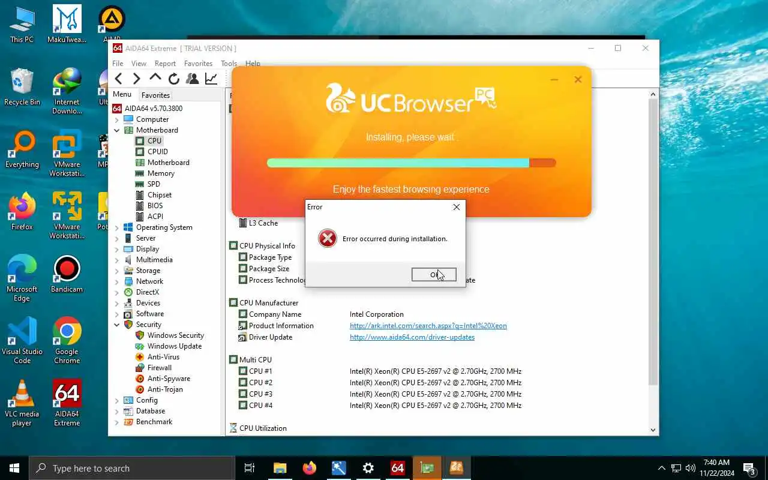Open Microsoft Edge desktop icon
Viewport: 768px width, 480px height.
22,278
